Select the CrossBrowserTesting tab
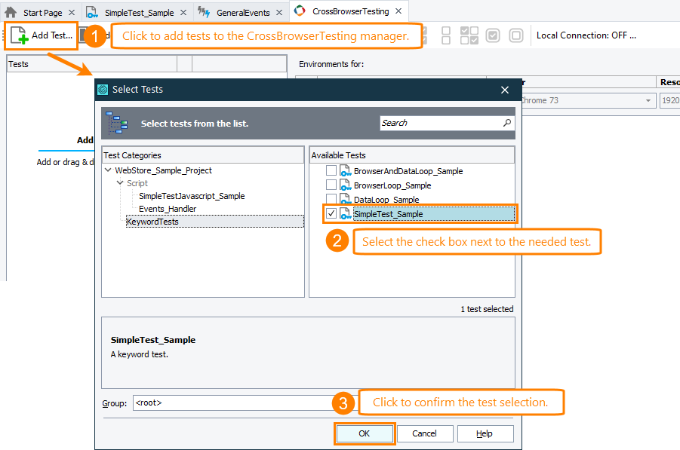 tap(350, 11)
